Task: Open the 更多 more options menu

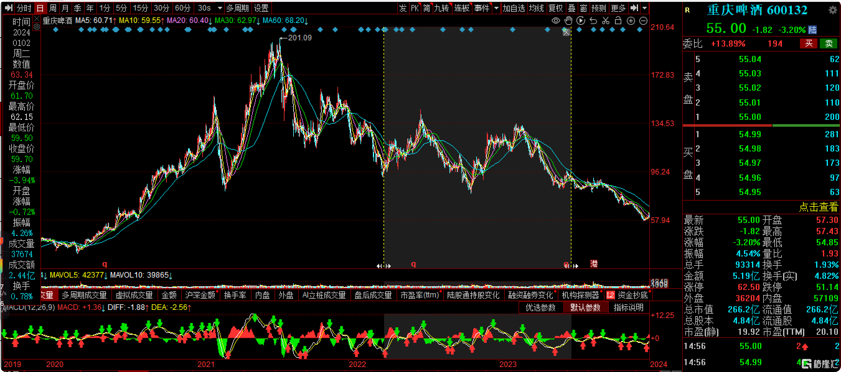Action: click(x=618, y=8)
